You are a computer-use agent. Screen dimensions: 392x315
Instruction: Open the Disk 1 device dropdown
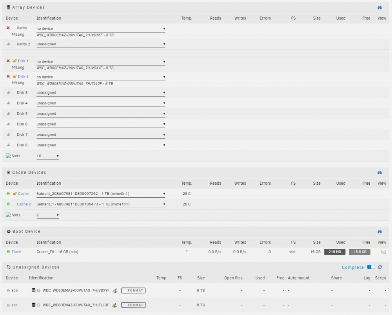[x=101, y=62]
